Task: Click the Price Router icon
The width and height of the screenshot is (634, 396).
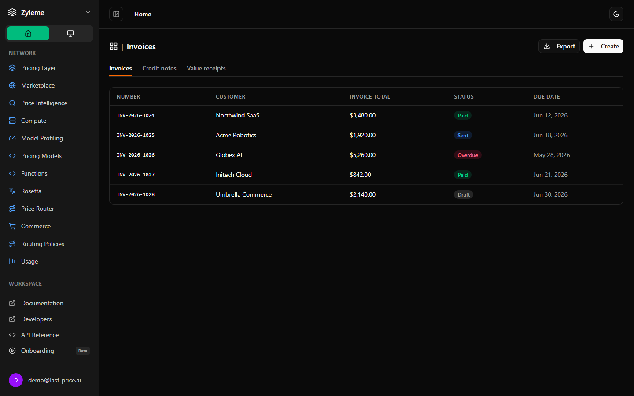Action: click(12, 209)
